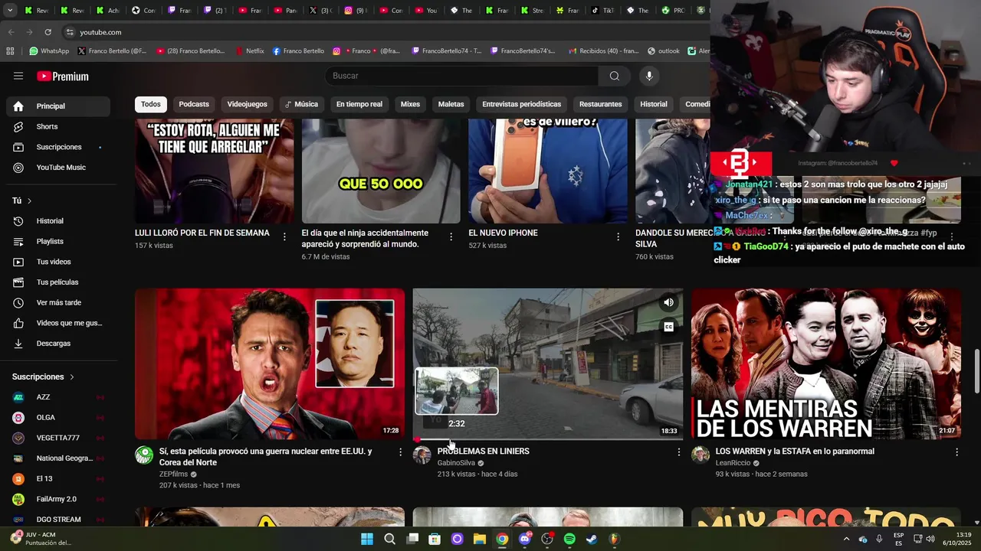Open the browser tab search dropdown
The image size is (981, 551).
tap(10, 11)
